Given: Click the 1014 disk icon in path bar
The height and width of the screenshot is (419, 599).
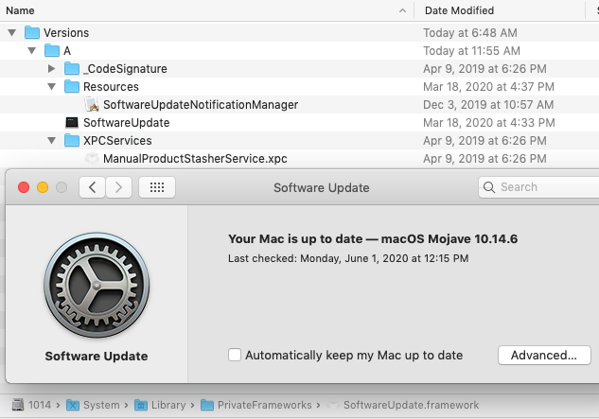Looking at the screenshot, I should (x=18, y=405).
